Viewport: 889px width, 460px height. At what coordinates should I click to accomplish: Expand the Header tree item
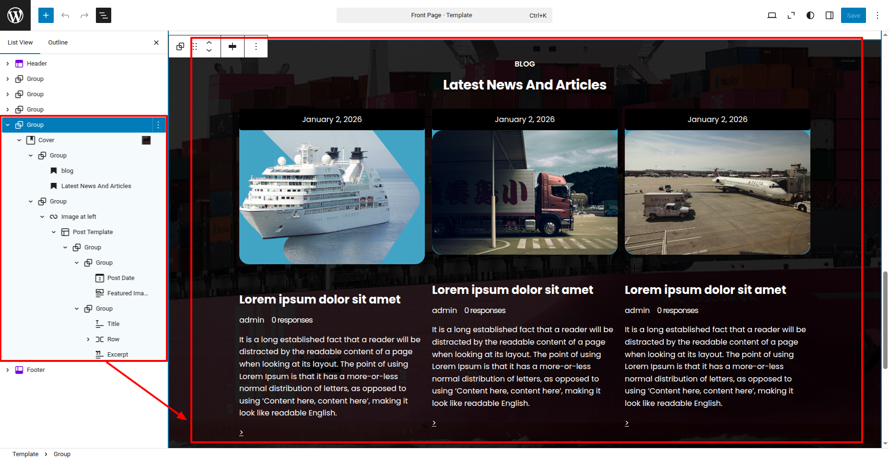[8, 64]
